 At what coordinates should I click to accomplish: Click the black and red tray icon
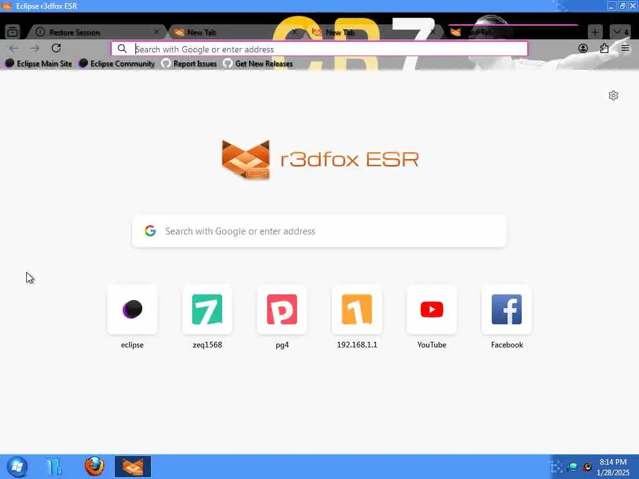(587, 467)
